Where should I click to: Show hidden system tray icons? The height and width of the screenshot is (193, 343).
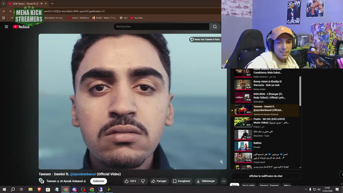point(306,190)
